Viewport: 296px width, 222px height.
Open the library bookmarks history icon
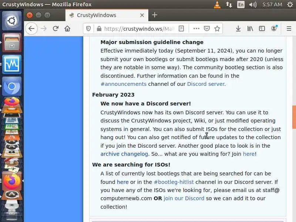[x=250, y=29]
